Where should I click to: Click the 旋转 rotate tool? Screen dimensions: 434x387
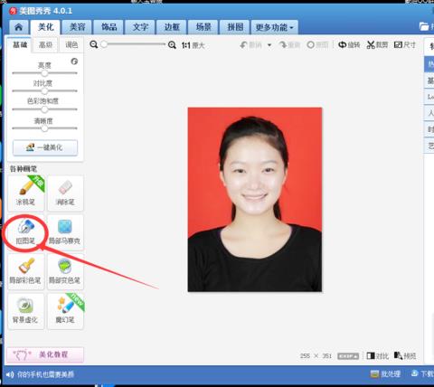(349, 45)
